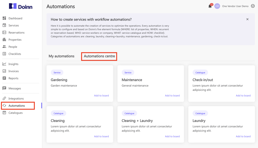Screen dimensions: 258x148
Task: Click Catalogue tag on Cleaning + Laundry card
Action: pyautogui.click(x=129, y=113)
